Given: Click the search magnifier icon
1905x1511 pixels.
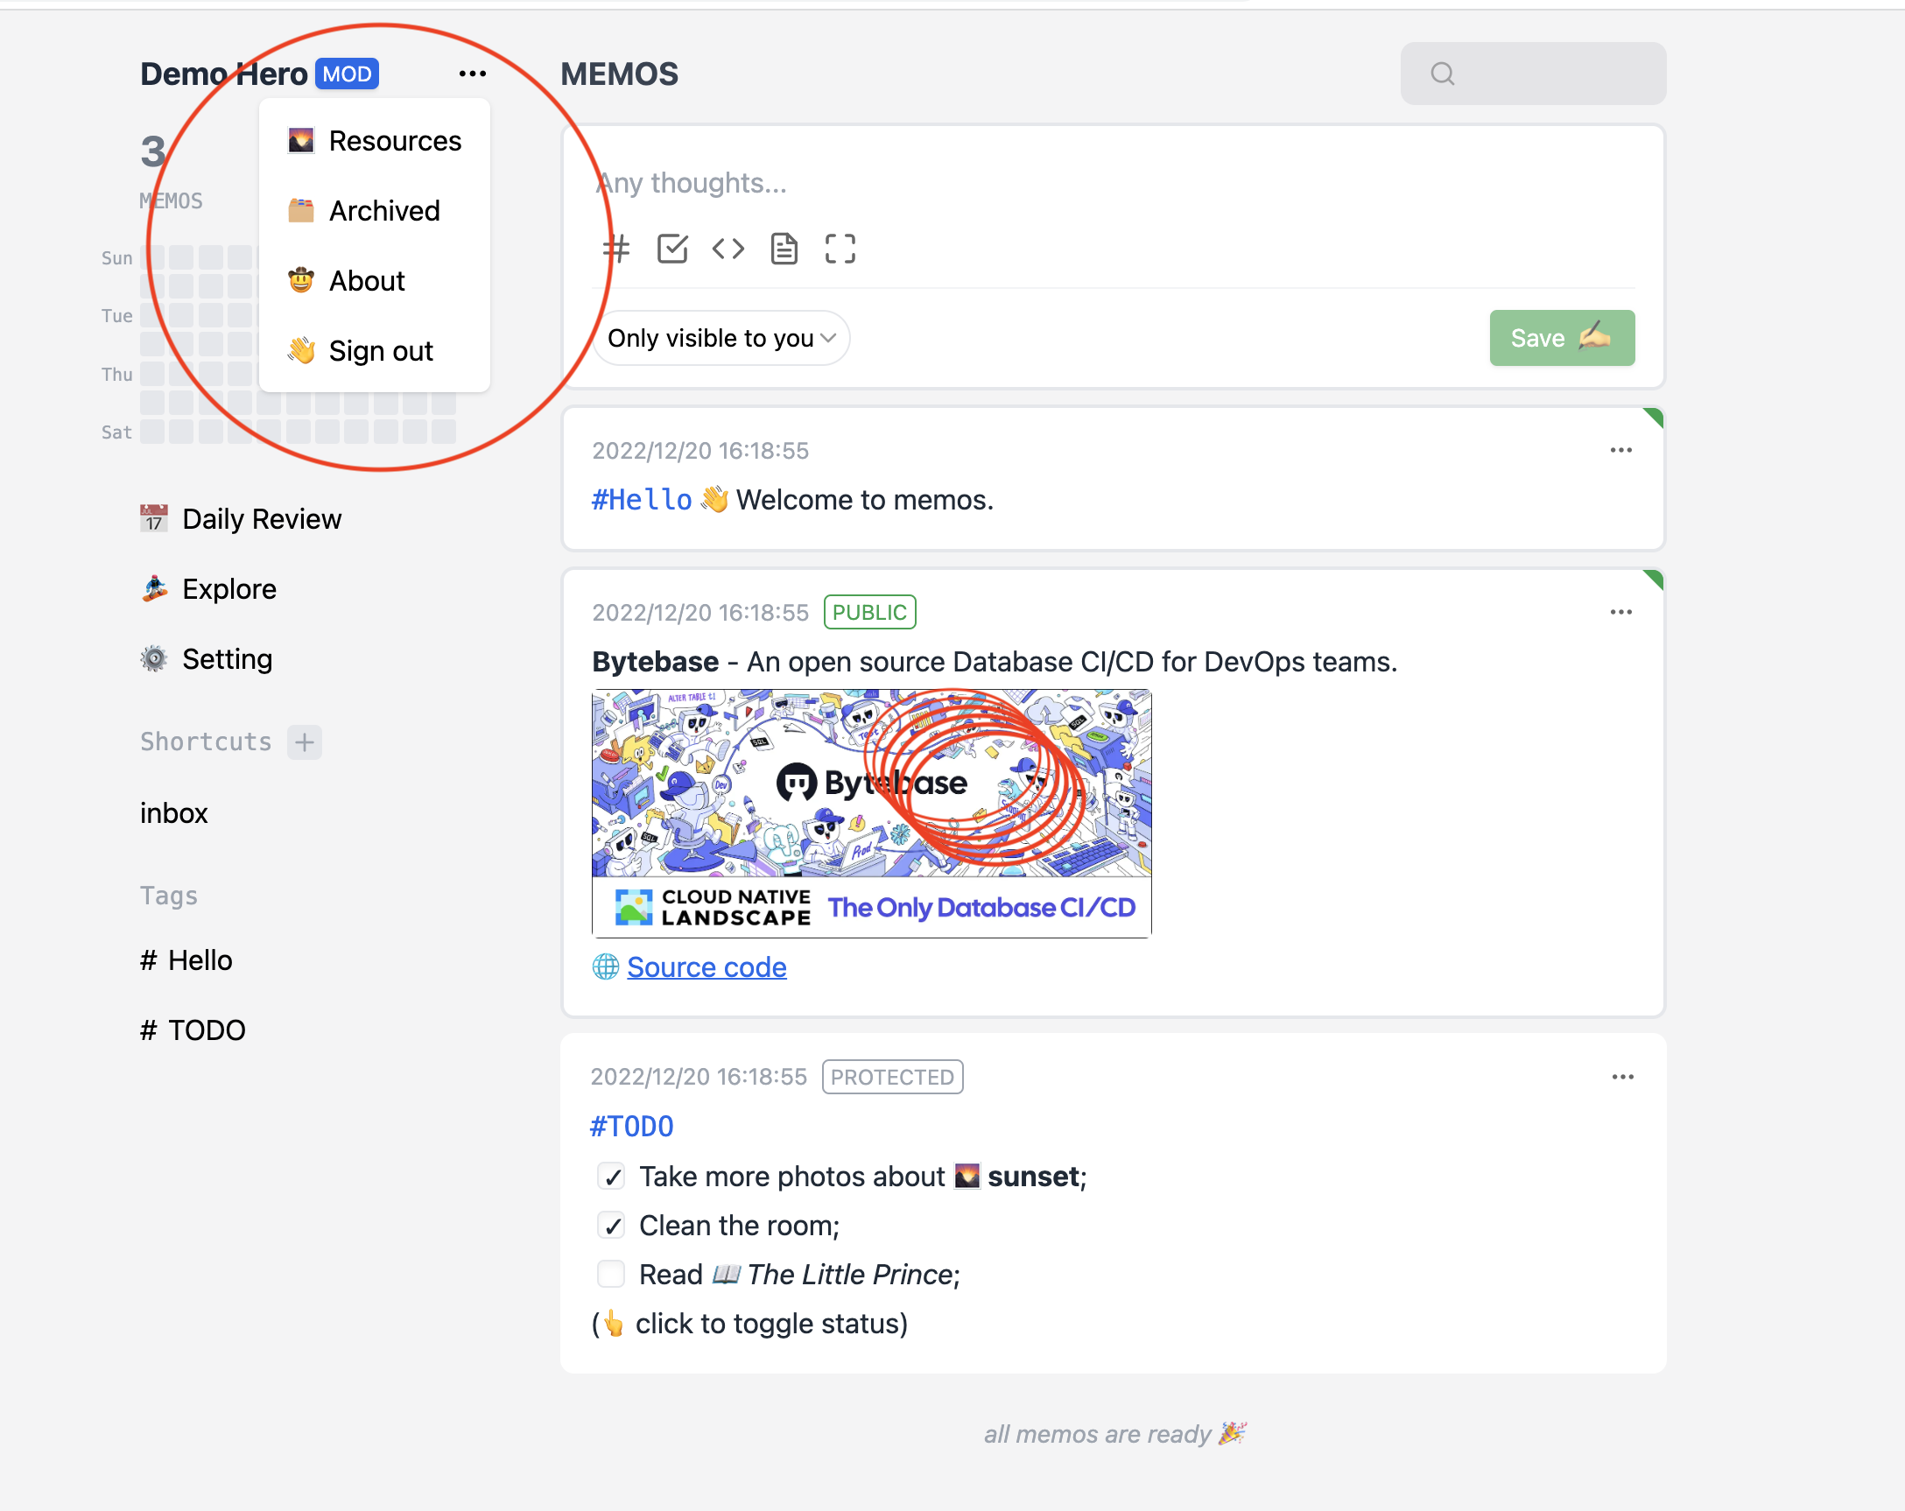Looking at the screenshot, I should (x=1442, y=74).
